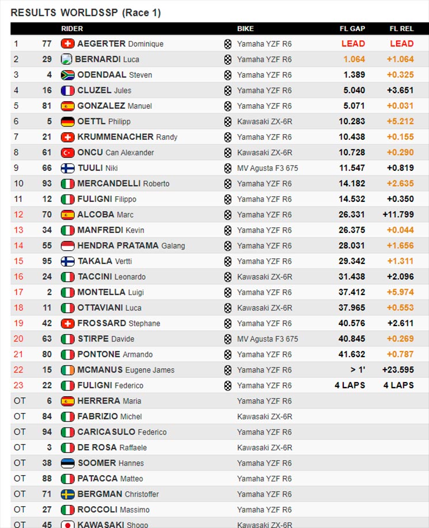The image size is (429, 528).
Task: Click the Swedish flag beside BERGMAN Christoffer
Action: pos(67,494)
